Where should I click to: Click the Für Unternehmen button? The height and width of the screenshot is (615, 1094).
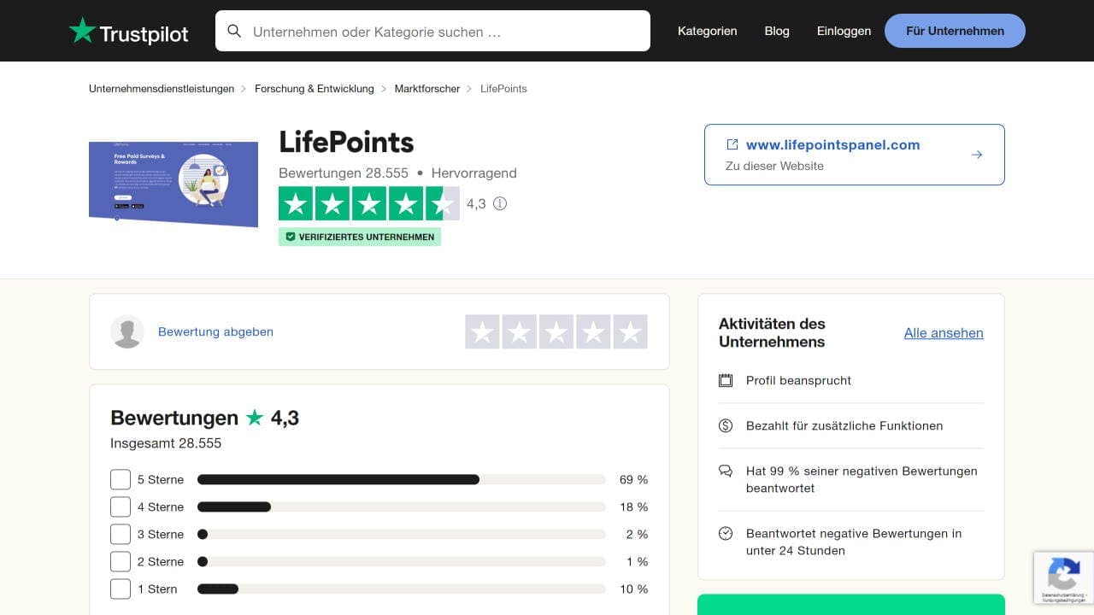954,31
